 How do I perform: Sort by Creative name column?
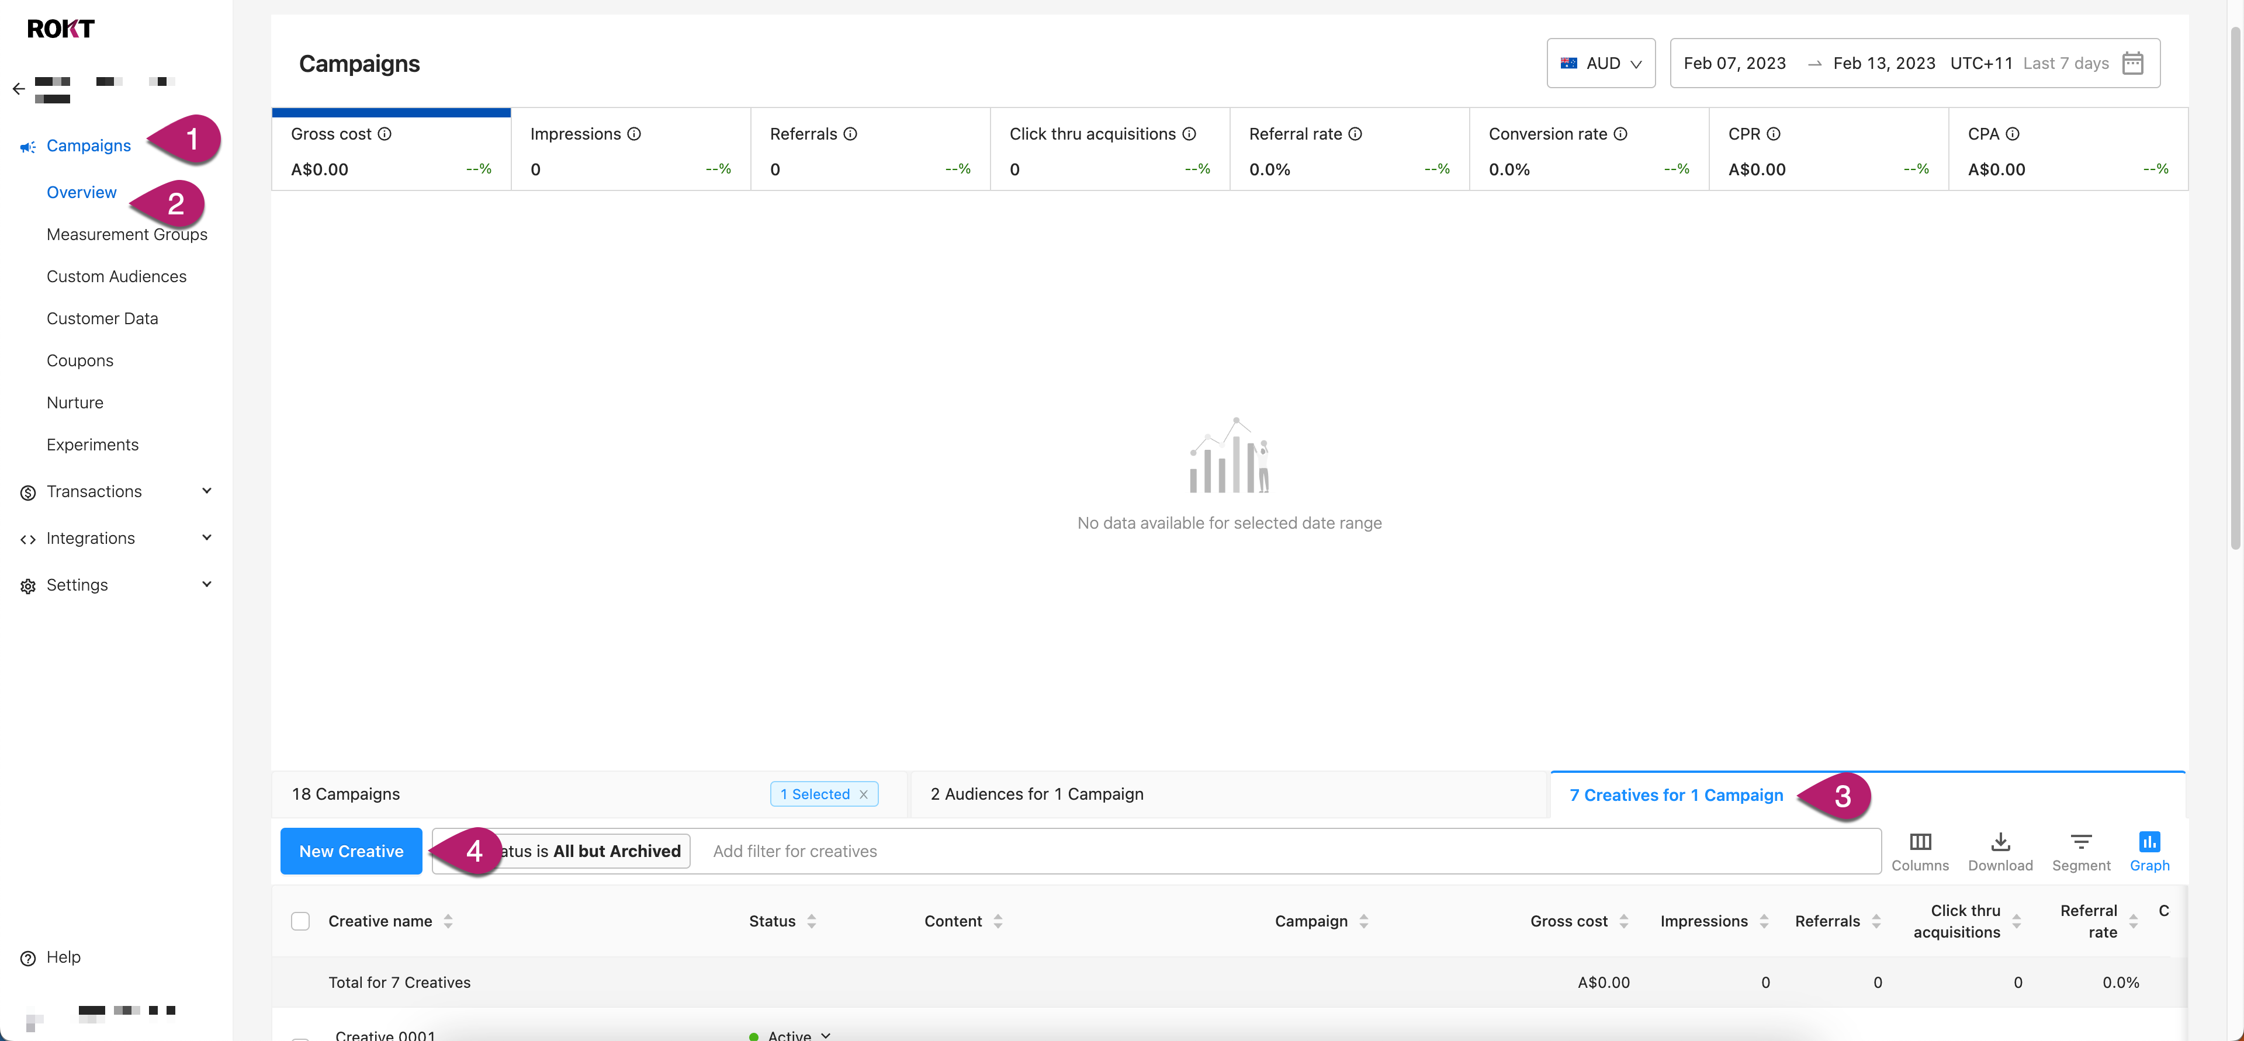pos(448,921)
